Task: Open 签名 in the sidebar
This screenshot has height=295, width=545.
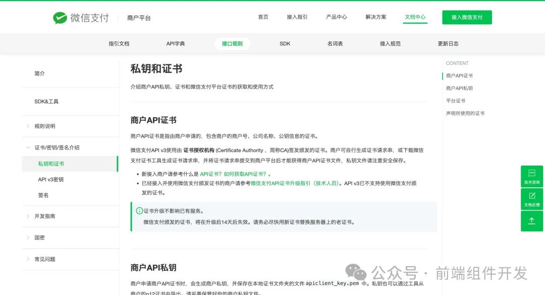Action: pyautogui.click(x=43, y=195)
